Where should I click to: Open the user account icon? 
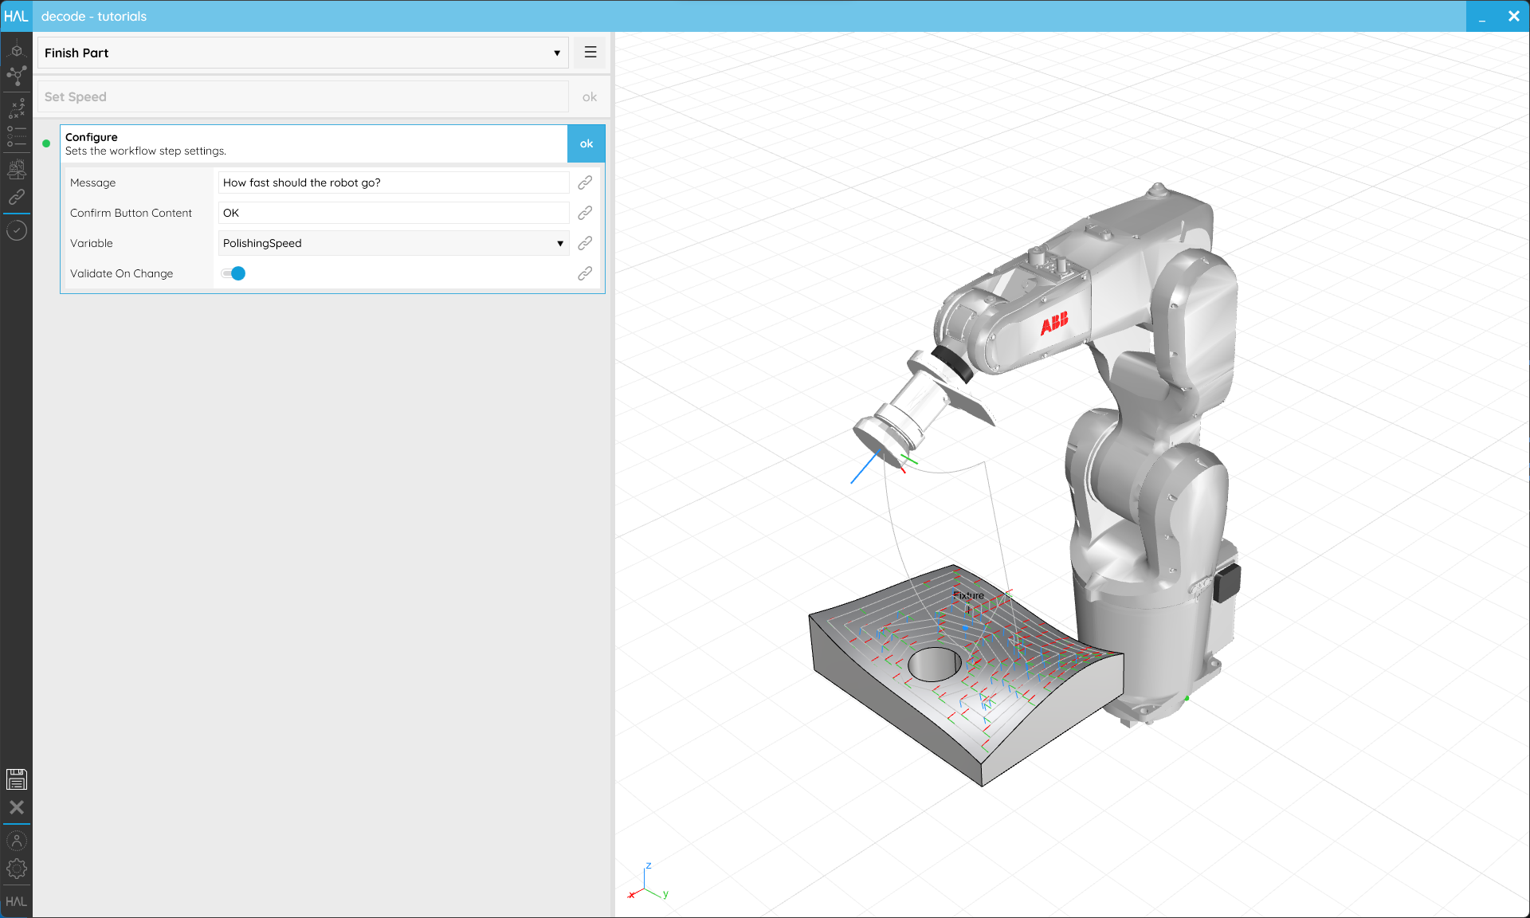(16, 841)
